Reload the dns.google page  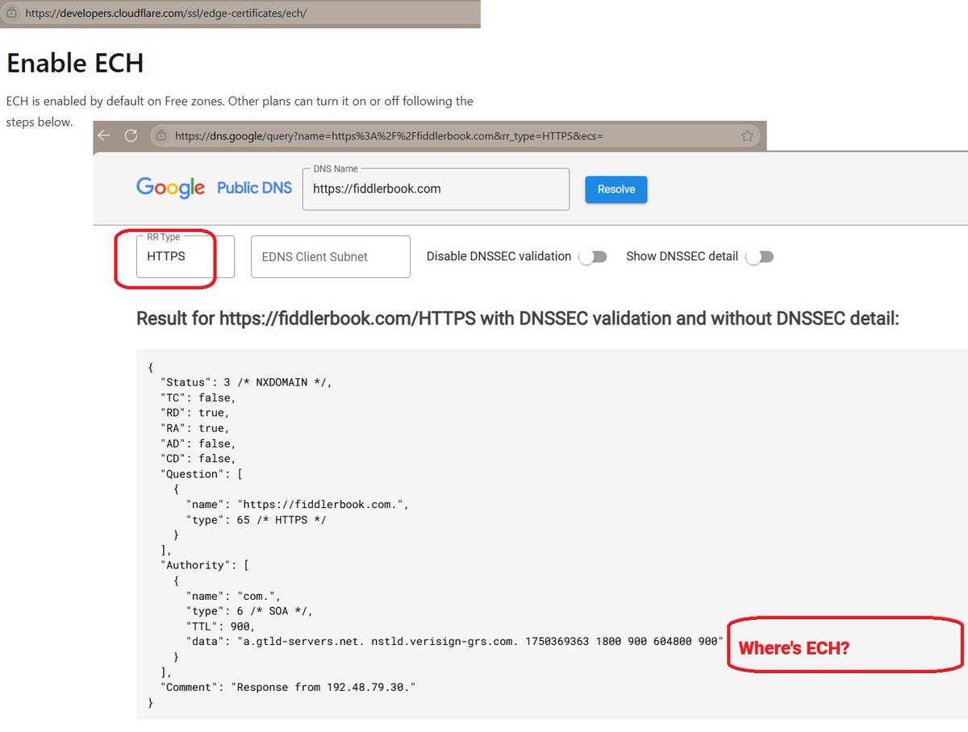(x=131, y=135)
